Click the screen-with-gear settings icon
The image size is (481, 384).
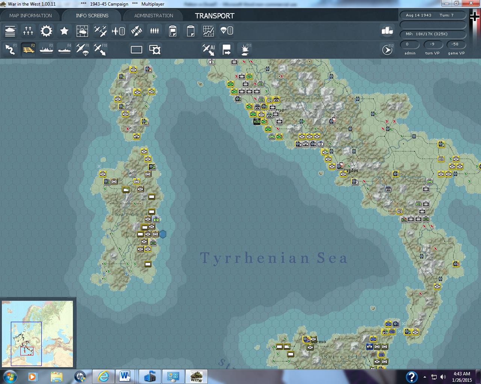click(154, 49)
